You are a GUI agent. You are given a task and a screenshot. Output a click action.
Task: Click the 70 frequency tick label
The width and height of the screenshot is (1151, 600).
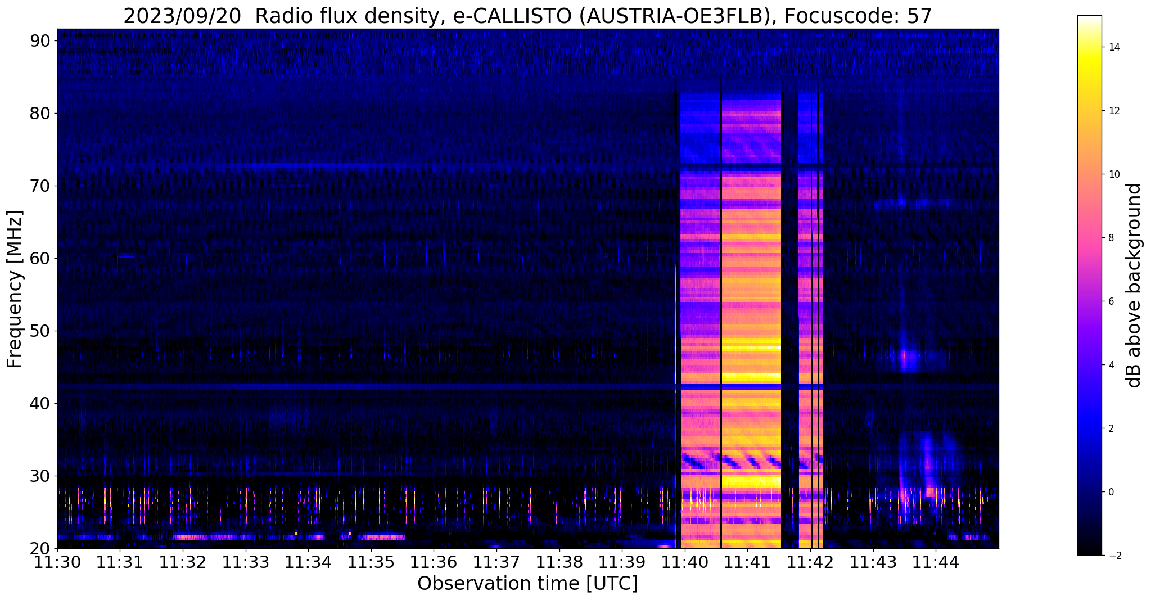point(41,186)
